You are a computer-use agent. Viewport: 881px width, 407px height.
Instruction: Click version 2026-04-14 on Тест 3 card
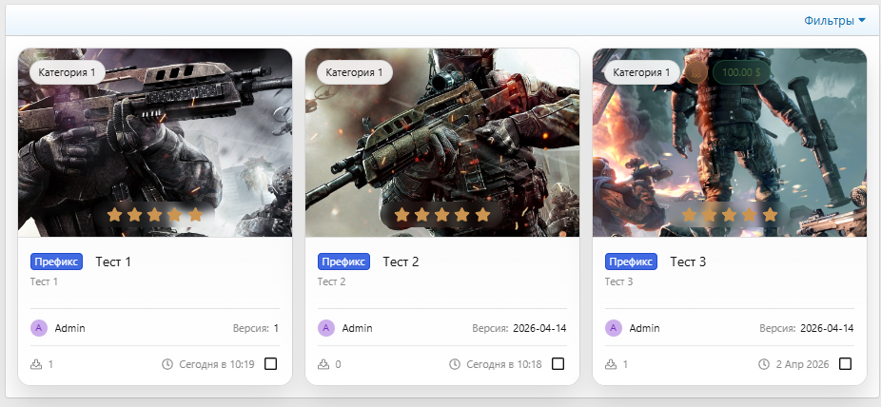click(x=827, y=328)
